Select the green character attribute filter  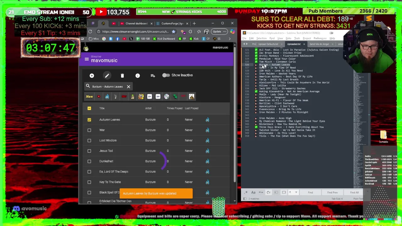pyautogui.click(x=133, y=97)
